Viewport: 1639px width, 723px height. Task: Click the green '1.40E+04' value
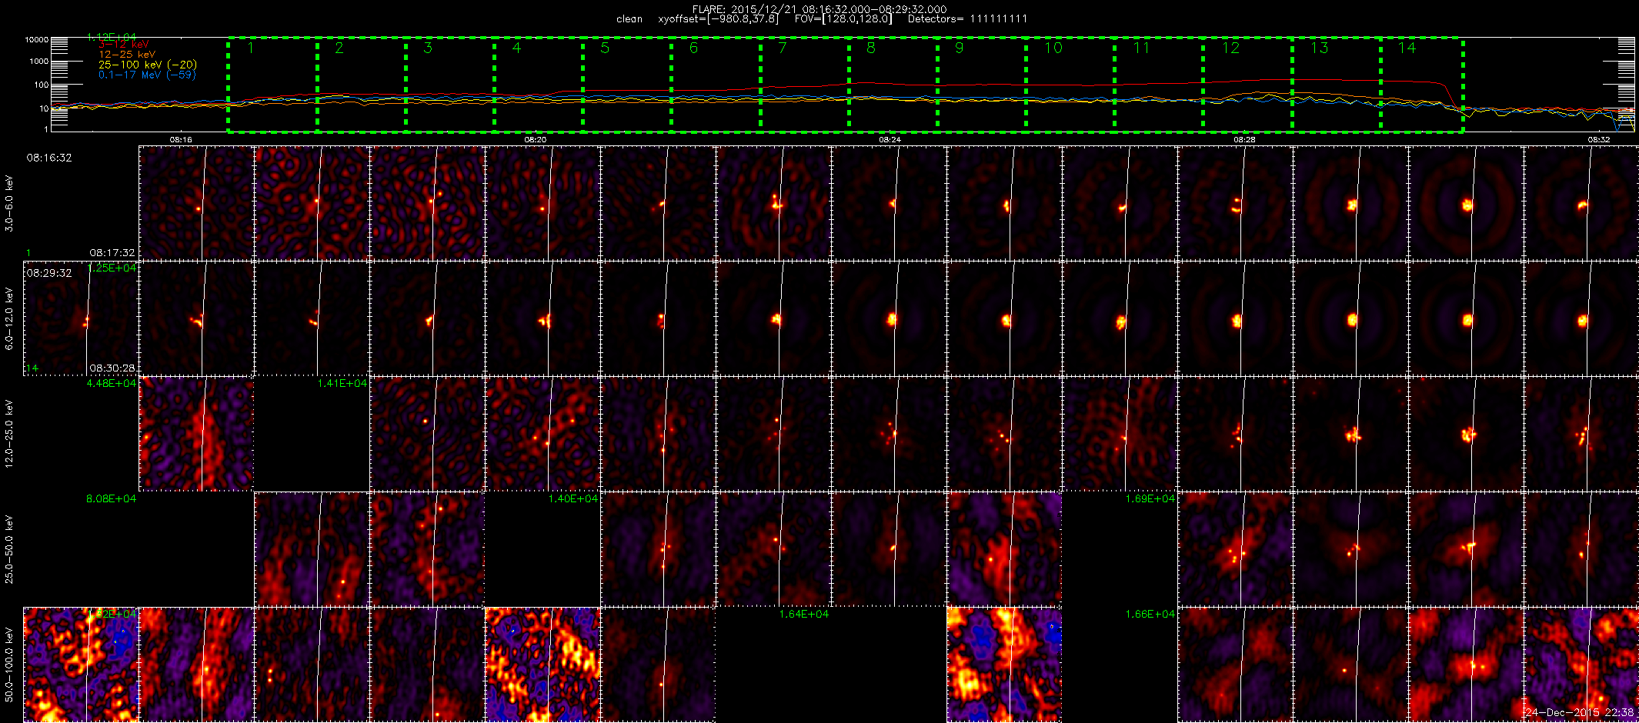click(573, 498)
